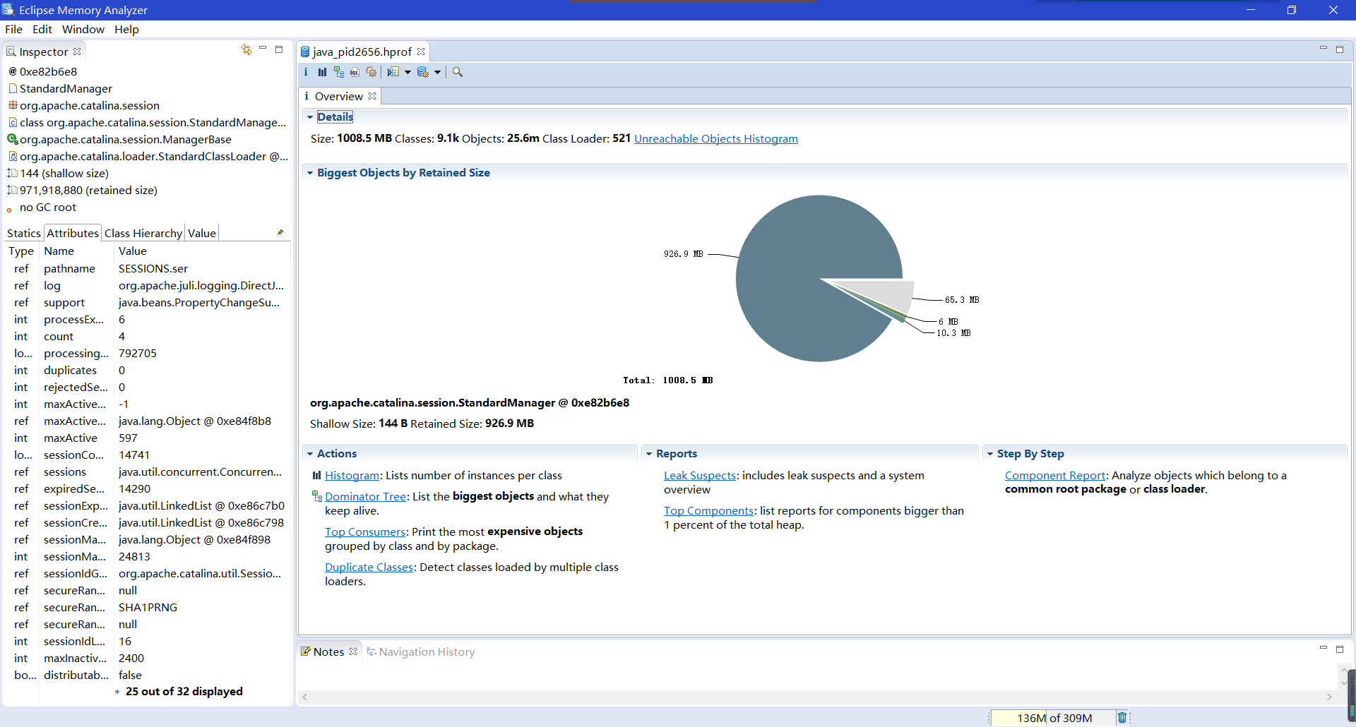Click the heap memory usage indicator 136M of 309M
This screenshot has width=1356, height=727.
(x=1054, y=718)
